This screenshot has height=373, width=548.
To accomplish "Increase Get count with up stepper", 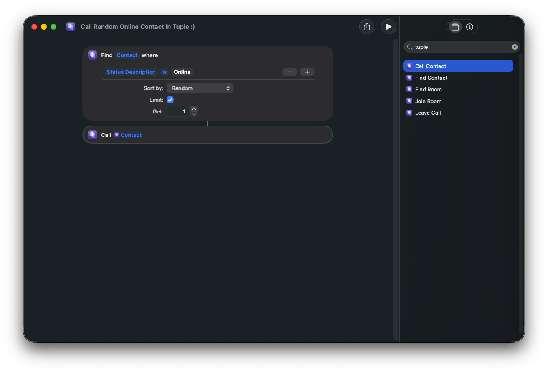I will [x=194, y=109].
